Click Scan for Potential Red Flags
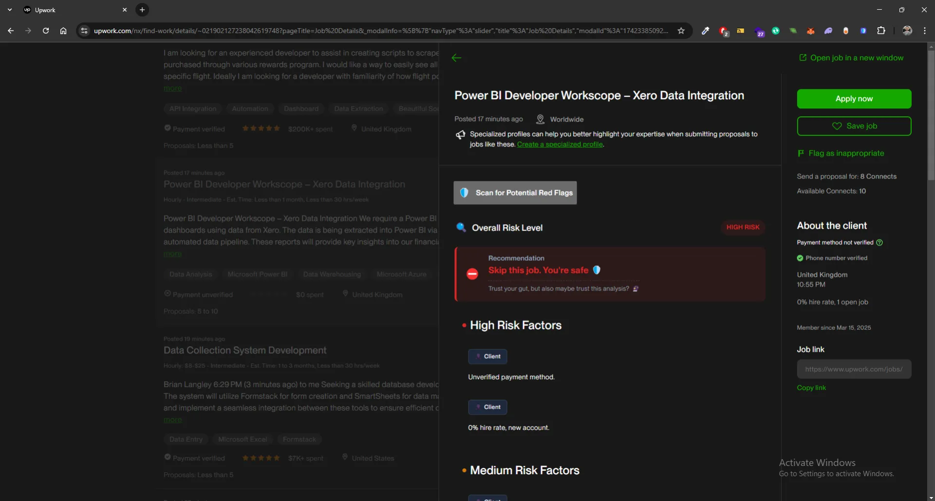 515,193
